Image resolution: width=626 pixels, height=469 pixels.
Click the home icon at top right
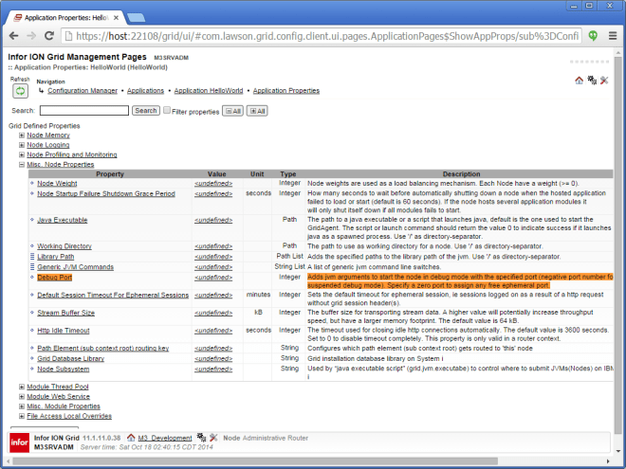click(579, 81)
